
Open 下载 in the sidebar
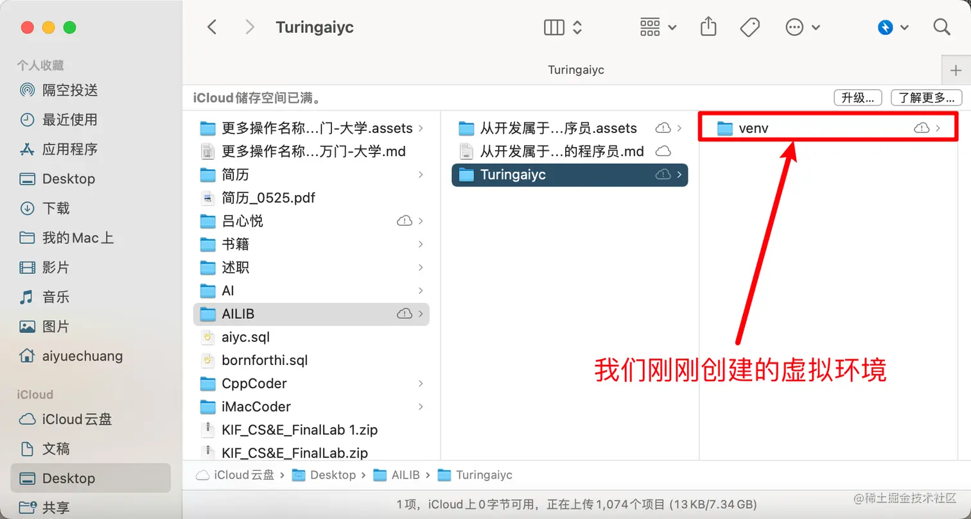(91, 208)
